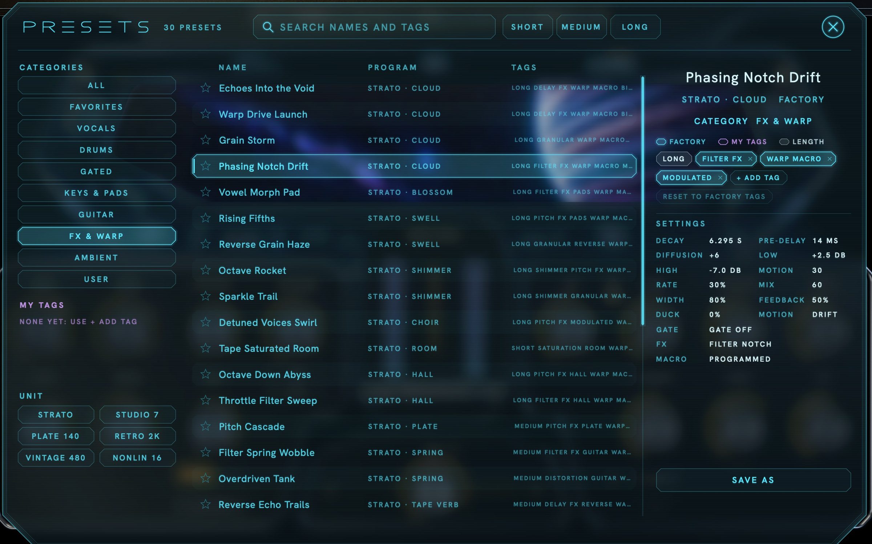Image resolution: width=872 pixels, height=544 pixels.
Task: Filter presets by VINTAGE 480 unit
Action: point(56,458)
